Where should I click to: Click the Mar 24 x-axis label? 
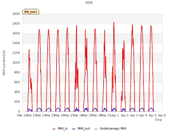pyautogui.click(x=41, y=115)
